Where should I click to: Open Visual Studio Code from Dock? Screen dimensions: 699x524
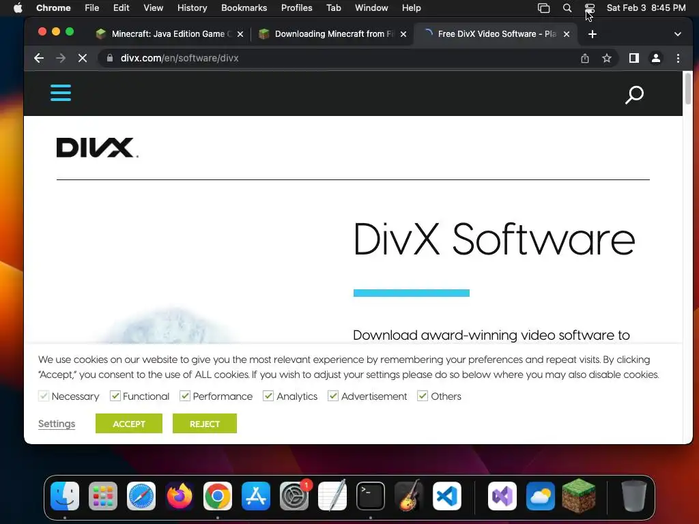coord(447,495)
